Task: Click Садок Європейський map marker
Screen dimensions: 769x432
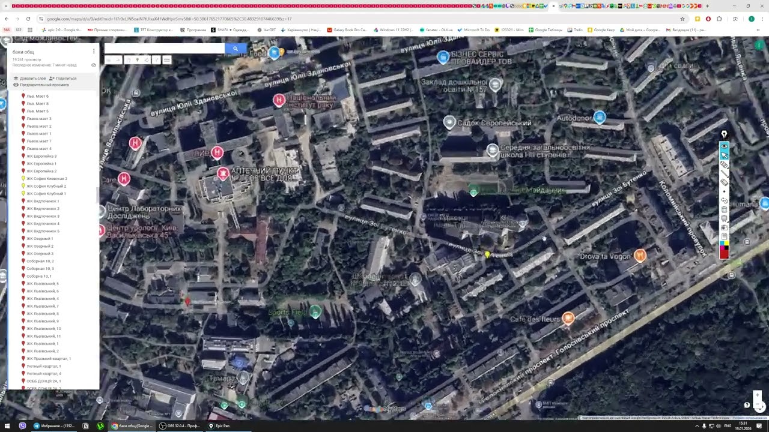Action: pos(449,123)
